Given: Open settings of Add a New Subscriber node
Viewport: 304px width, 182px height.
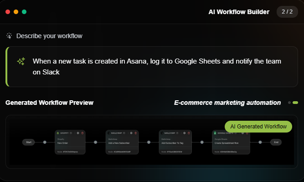Looking at the screenshot, I should [131, 133].
